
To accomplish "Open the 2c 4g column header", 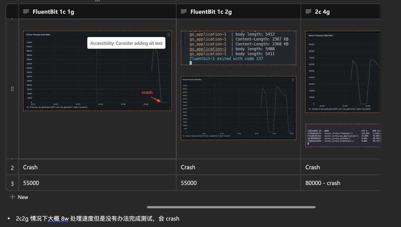I will [341, 12].
